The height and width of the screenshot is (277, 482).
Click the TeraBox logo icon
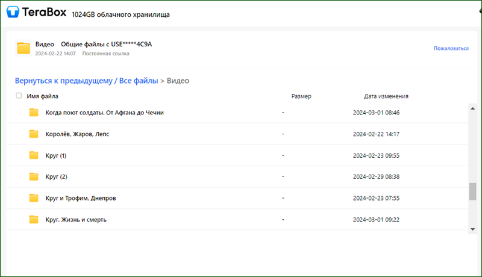point(13,12)
